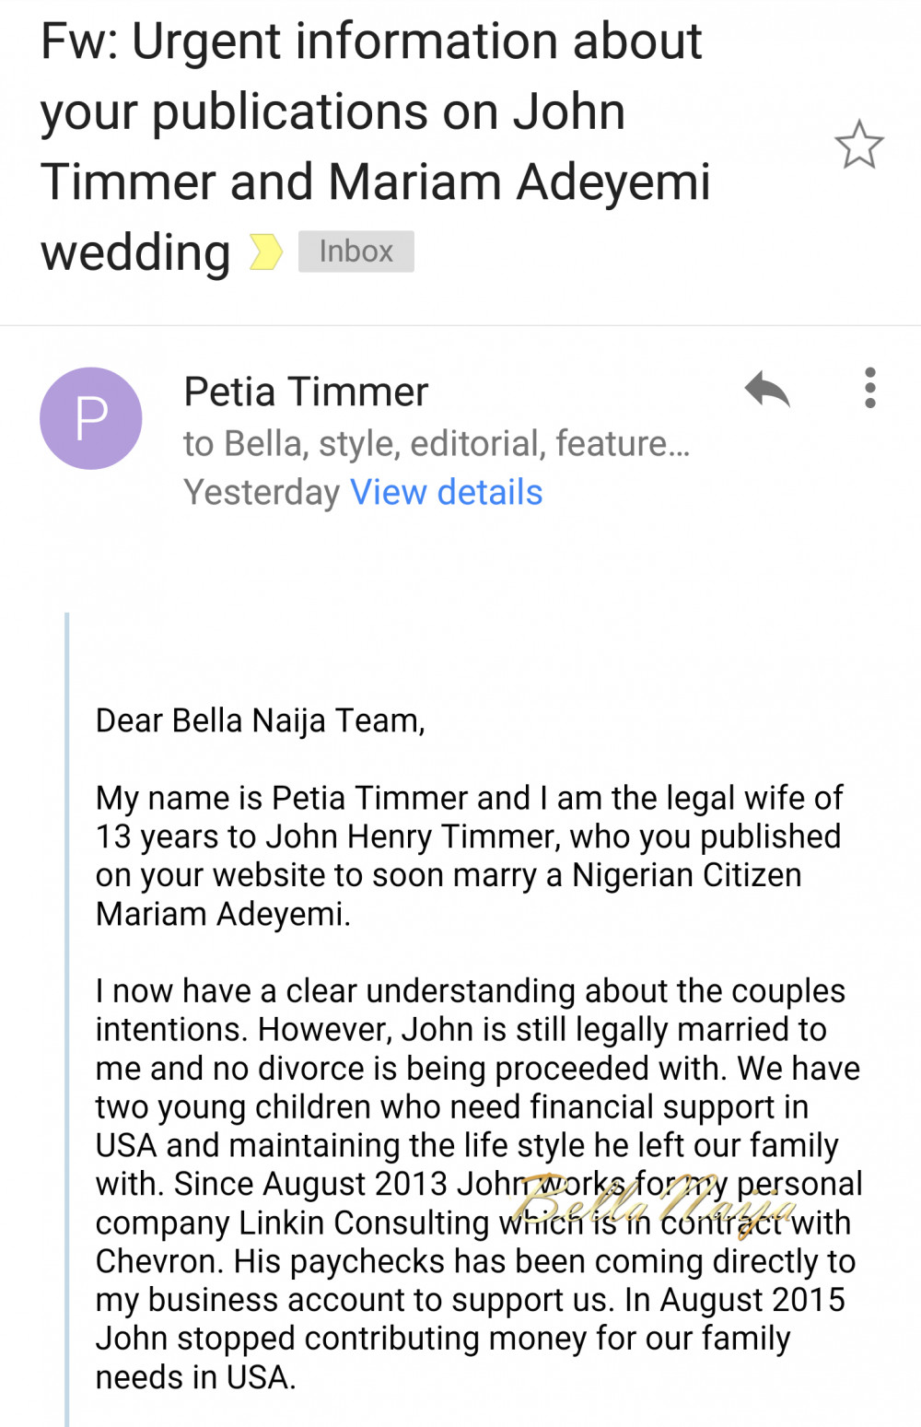
Task: Toggle the yellow importance marker
Action: [x=266, y=251]
